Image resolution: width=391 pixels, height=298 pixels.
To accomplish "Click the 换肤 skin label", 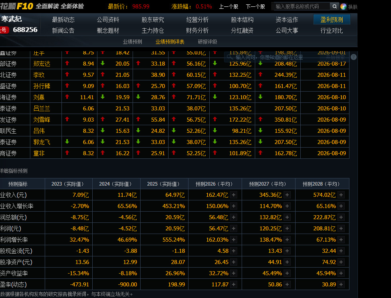I will pyautogui.click(x=353, y=7).
